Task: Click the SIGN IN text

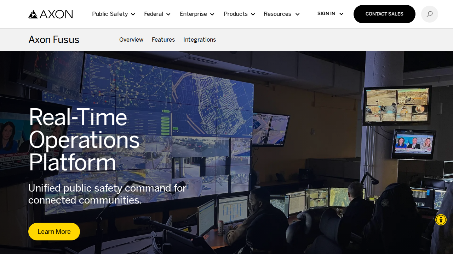Action: pyautogui.click(x=326, y=14)
